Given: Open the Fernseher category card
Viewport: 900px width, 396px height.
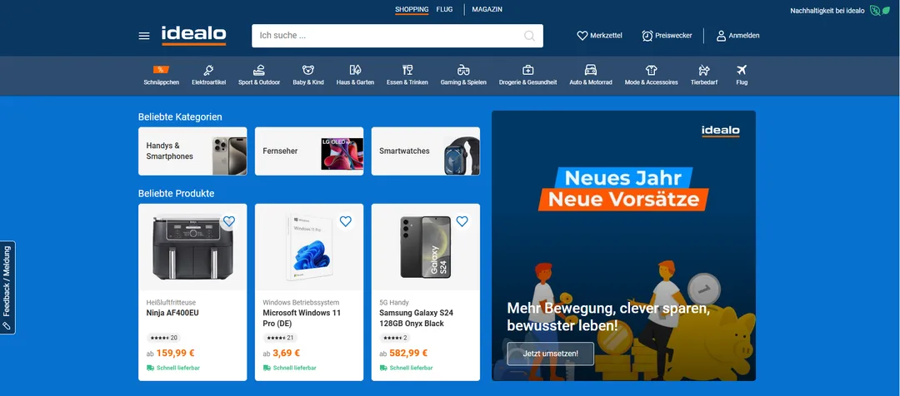Looking at the screenshot, I should click(309, 151).
